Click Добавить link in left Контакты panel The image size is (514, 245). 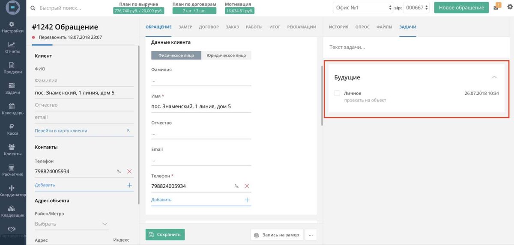coord(45,185)
